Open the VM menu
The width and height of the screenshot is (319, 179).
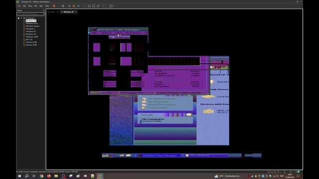pyautogui.click(x=35, y=6)
